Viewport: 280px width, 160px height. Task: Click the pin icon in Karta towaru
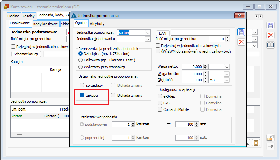[271, 146]
